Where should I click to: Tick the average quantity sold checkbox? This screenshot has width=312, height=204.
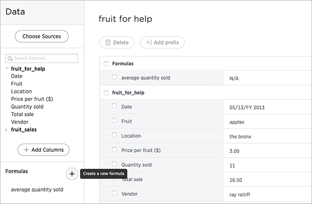click(114, 77)
